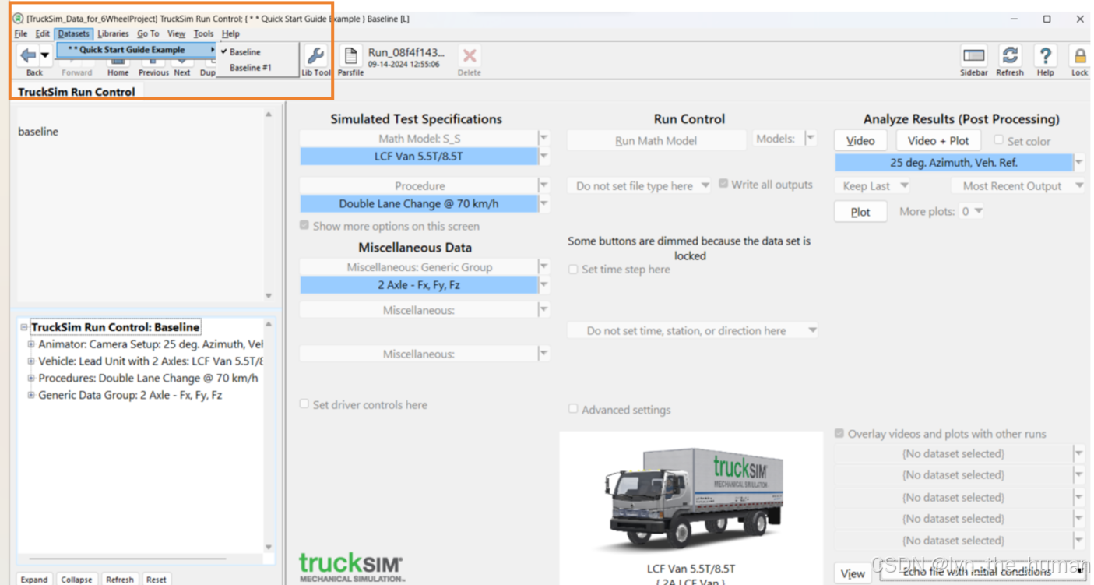Viewport: 1094px width, 585px height.
Task: Click the Video button
Action: (x=860, y=140)
